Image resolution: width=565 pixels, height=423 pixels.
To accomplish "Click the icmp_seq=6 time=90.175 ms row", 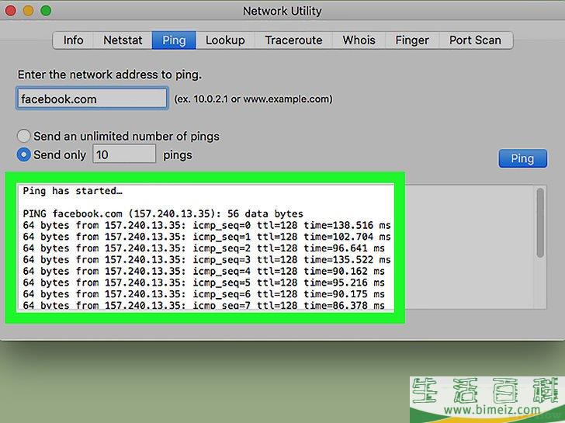I will 204,294.
